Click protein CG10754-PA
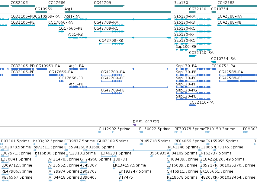Image resolution: width=257 pixels, height=182 pixels. tap(214, 69)
